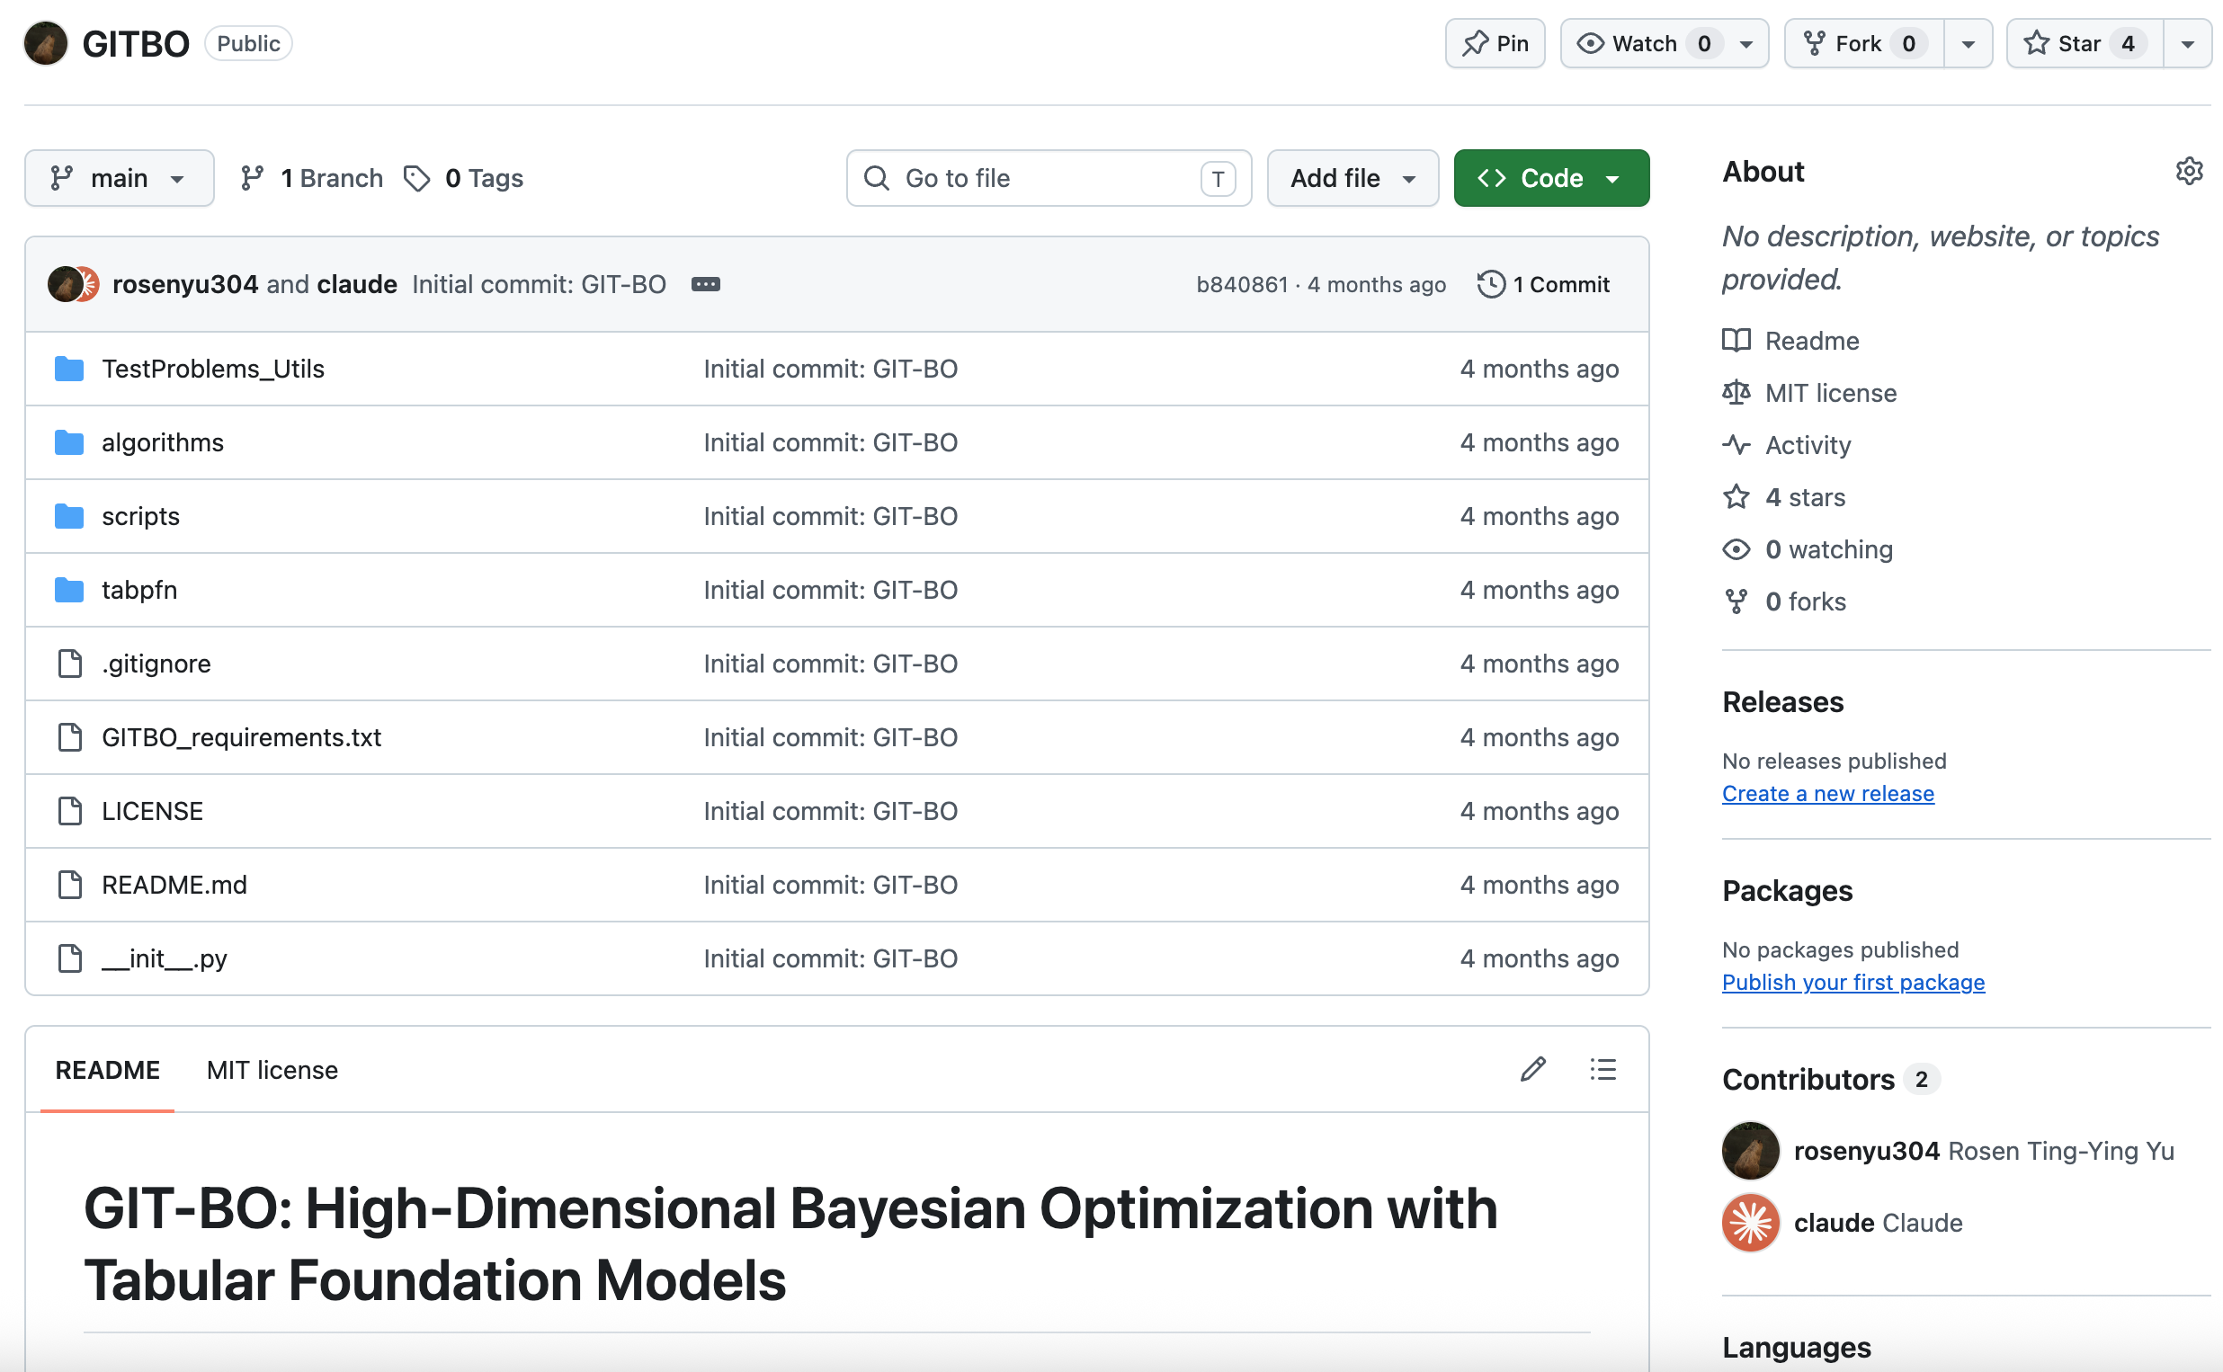The width and height of the screenshot is (2223, 1372).
Task: View the 0 watching link
Action: [1808, 549]
